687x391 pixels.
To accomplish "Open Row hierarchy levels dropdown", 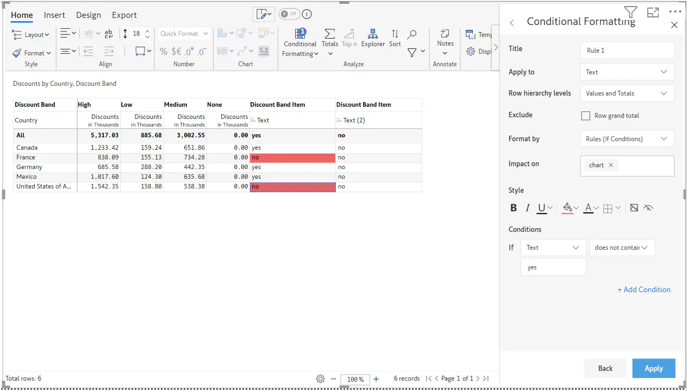I will pyautogui.click(x=627, y=93).
